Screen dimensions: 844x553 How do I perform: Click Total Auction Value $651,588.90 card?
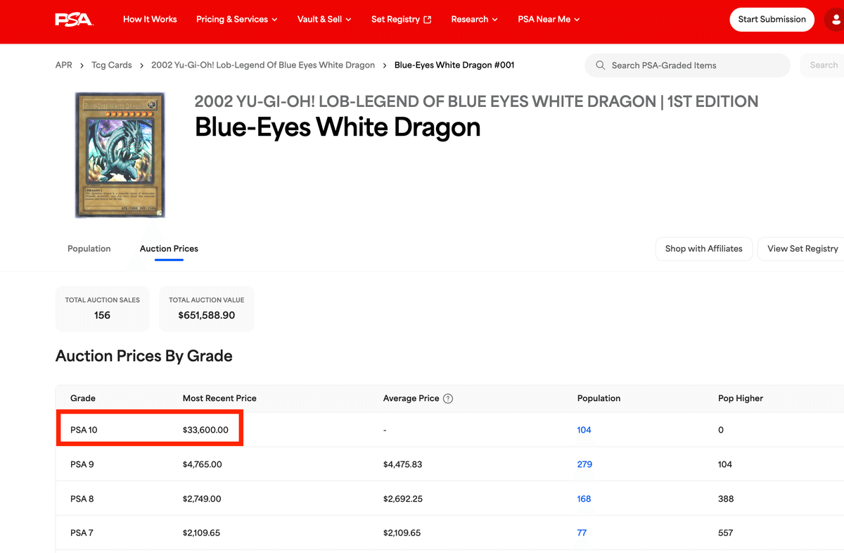click(x=207, y=309)
